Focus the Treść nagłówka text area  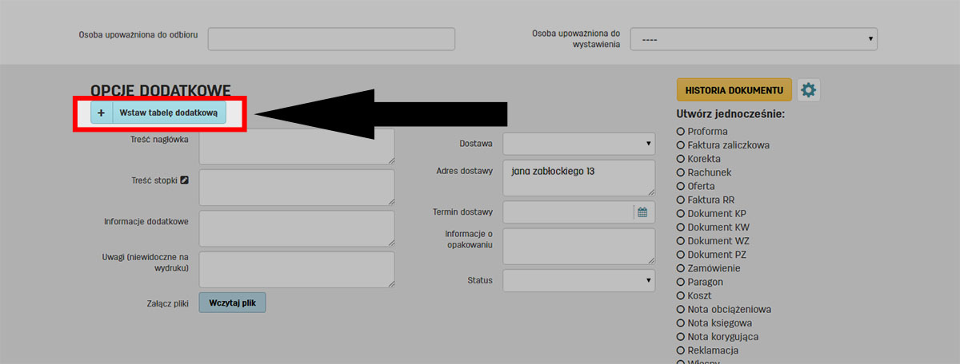click(296, 147)
